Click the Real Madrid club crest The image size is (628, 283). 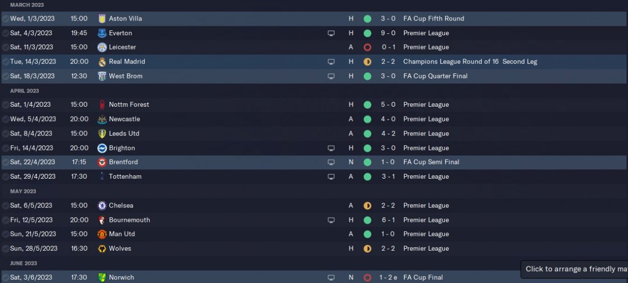[x=102, y=62]
